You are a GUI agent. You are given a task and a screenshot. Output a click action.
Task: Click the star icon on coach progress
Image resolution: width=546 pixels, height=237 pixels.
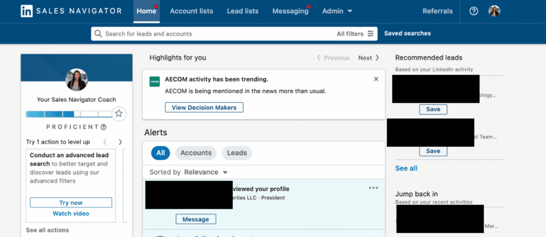pos(119,113)
